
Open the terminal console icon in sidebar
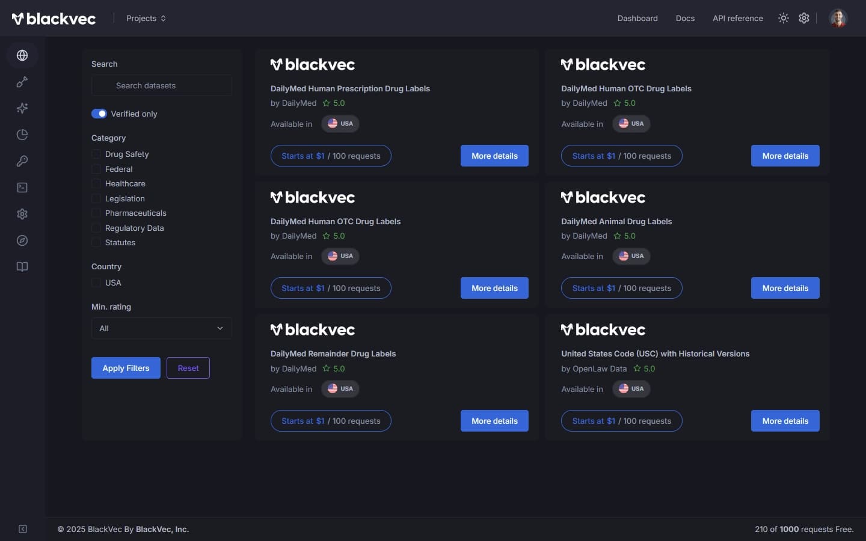tap(22, 188)
